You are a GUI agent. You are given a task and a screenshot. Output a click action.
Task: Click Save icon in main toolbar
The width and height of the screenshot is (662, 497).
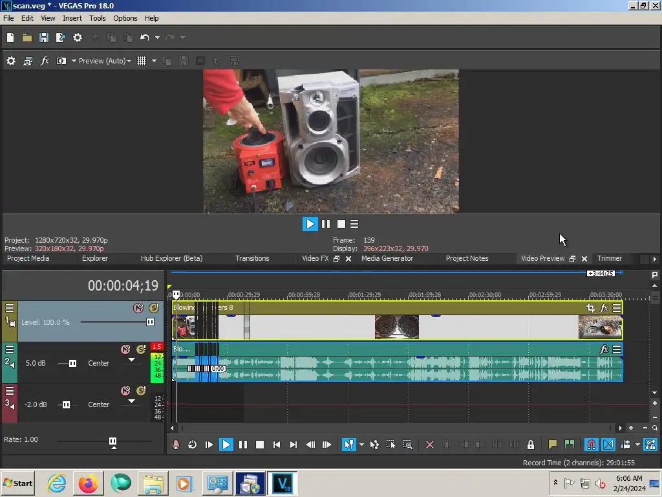click(x=44, y=38)
